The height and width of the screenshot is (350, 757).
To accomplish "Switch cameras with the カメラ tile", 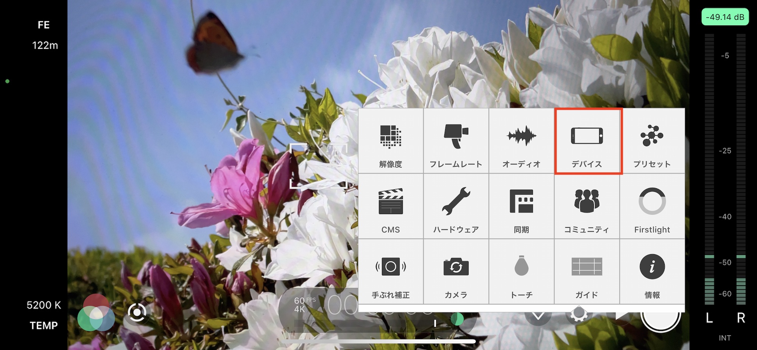I will [456, 272].
